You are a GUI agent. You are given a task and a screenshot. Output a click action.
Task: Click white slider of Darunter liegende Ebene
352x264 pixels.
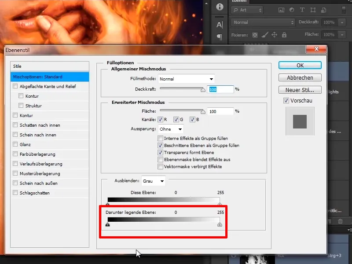tap(220, 224)
